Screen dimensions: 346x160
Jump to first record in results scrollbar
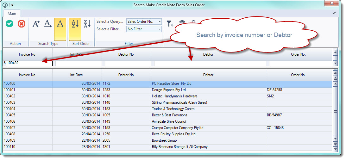336,73
